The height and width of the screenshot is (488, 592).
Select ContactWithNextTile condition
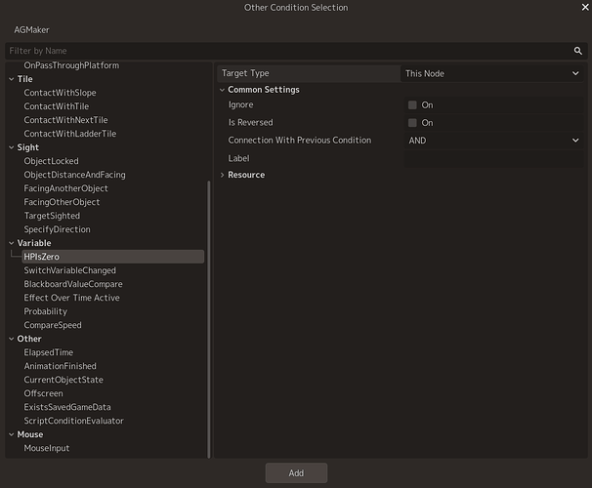(x=65, y=120)
